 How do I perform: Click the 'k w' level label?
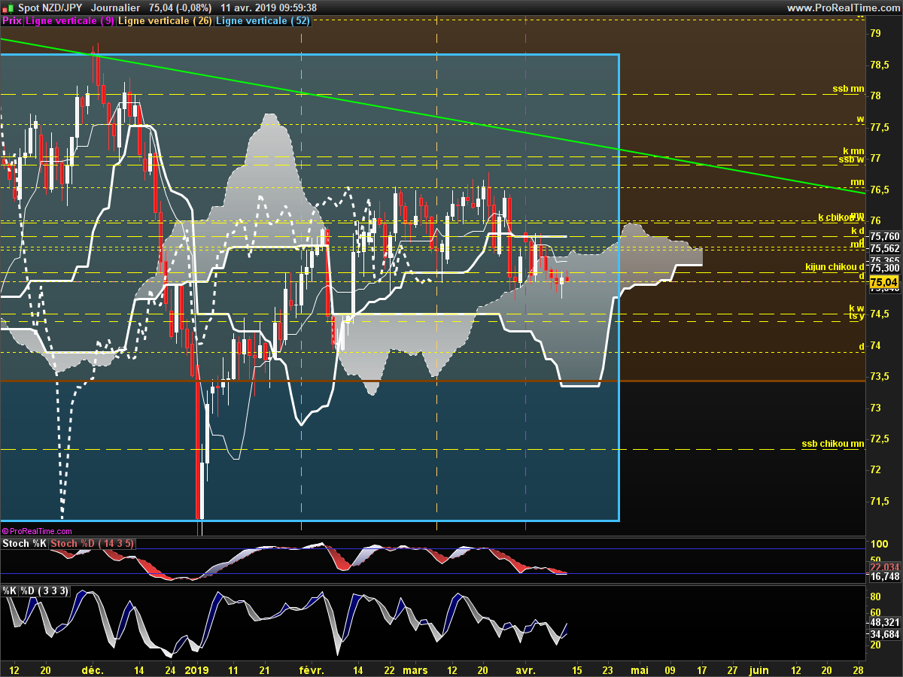pos(856,308)
